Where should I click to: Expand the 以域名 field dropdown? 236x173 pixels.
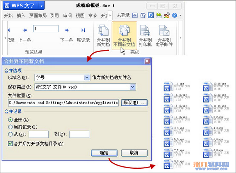click(87, 78)
